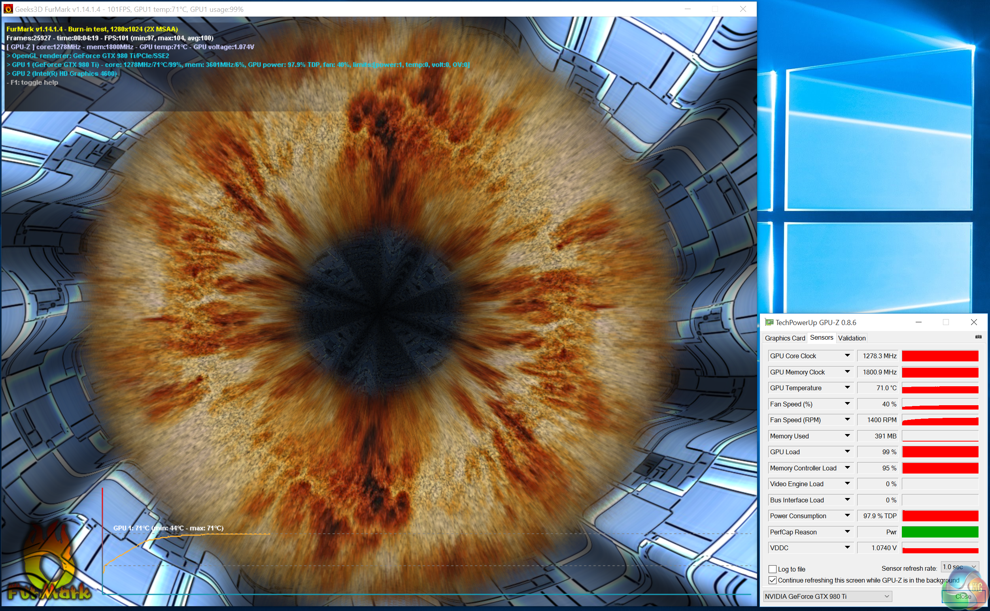The width and height of the screenshot is (990, 611).
Task: Enable the Log to file checkbox
Action: tap(773, 569)
